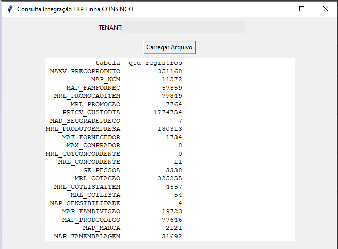Select the MAX_COMPRADOR table name
The image size is (338, 249).
pyautogui.click(x=93, y=145)
